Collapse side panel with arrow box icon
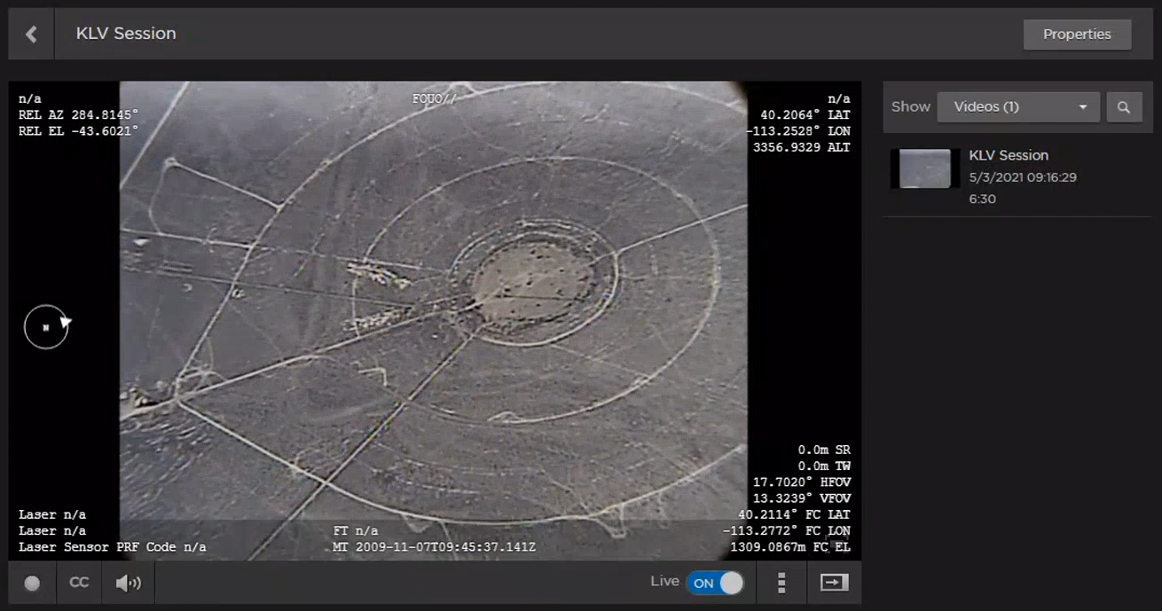This screenshot has height=611, width=1162. tap(834, 583)
